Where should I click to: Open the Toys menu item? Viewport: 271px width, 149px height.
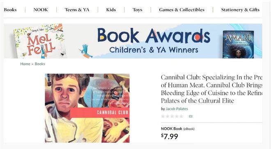[138, 10]
